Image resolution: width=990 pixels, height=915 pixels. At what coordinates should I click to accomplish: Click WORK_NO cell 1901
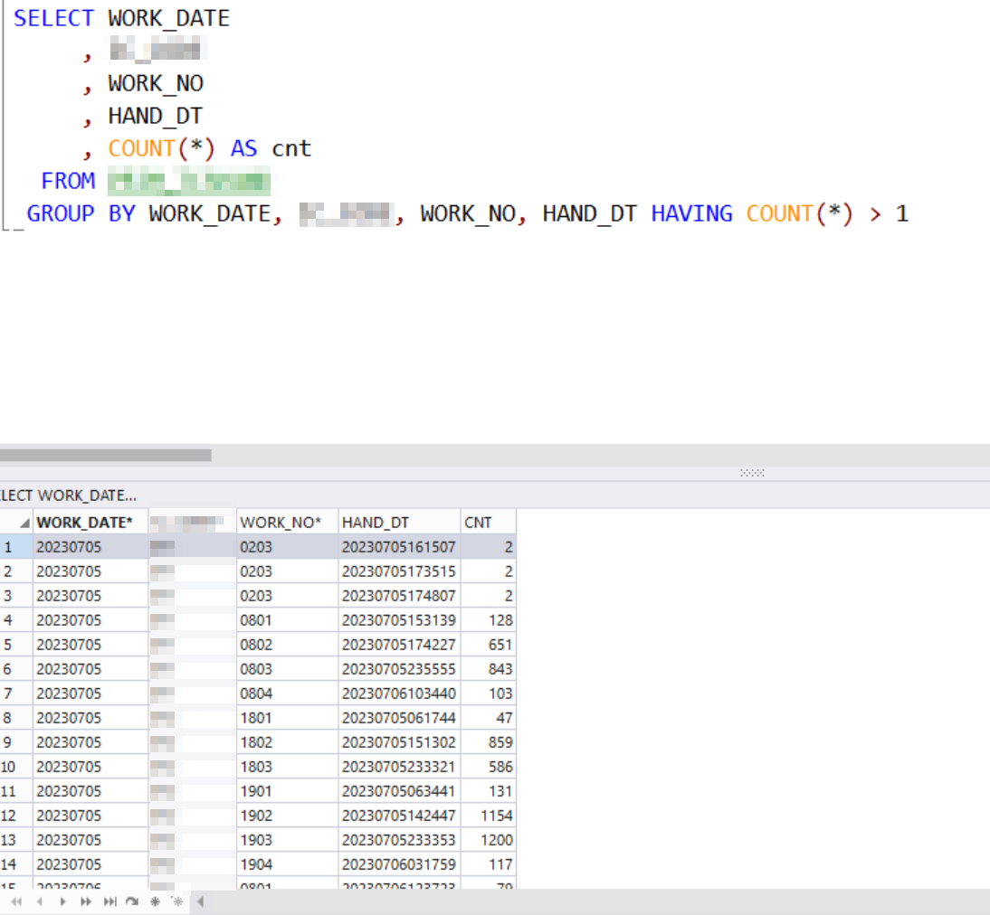pyautogui.click(x=287, y=791)
